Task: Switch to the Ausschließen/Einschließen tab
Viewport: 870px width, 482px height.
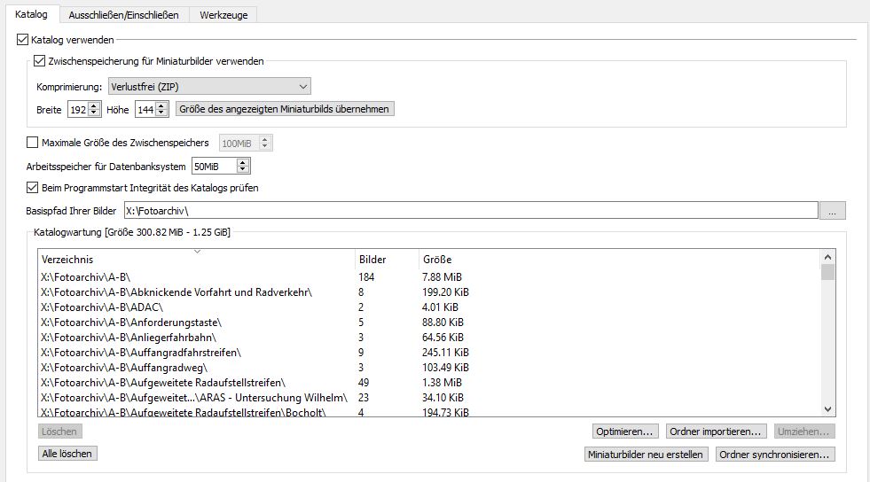Action: pyautogui.click(x=123, y=15)
